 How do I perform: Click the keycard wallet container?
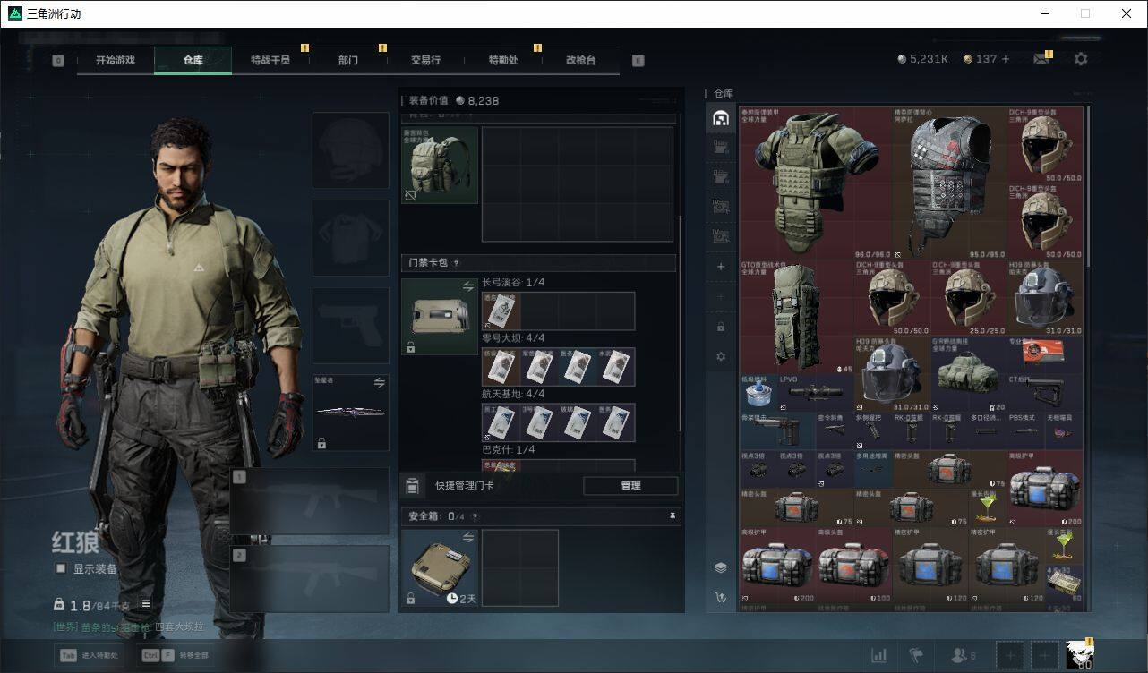pos(440,317)
